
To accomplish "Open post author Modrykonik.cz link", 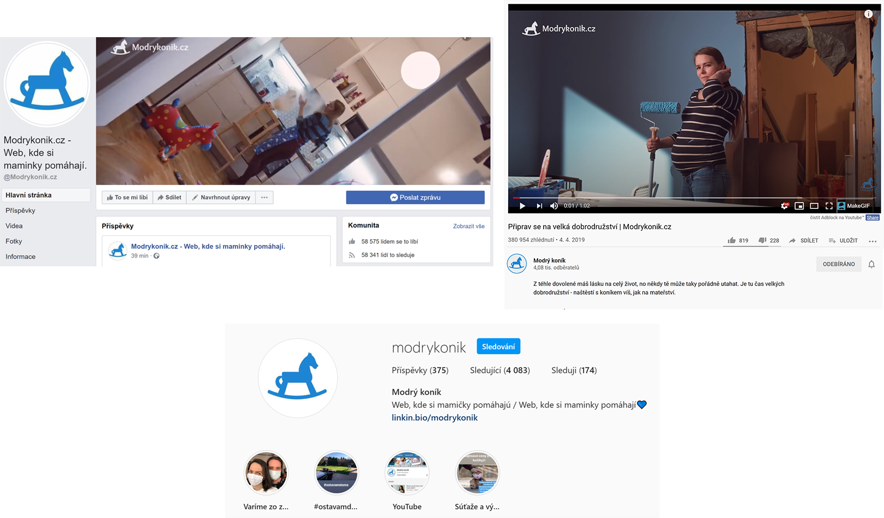I will [x=208, y=246].
